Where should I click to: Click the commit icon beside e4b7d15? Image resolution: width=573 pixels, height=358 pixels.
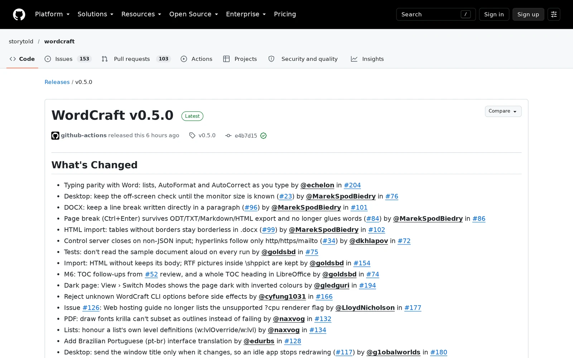click(228, 136)
